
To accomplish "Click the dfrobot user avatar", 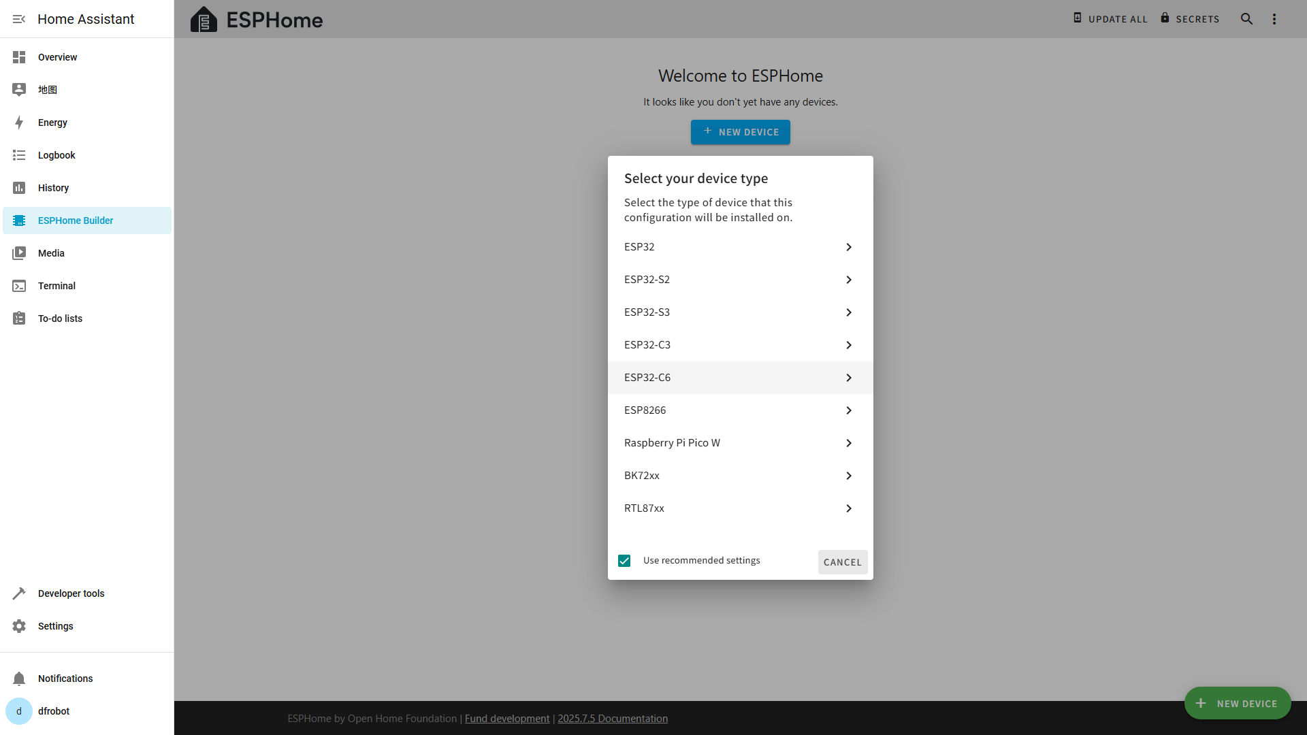I will 19,711.
